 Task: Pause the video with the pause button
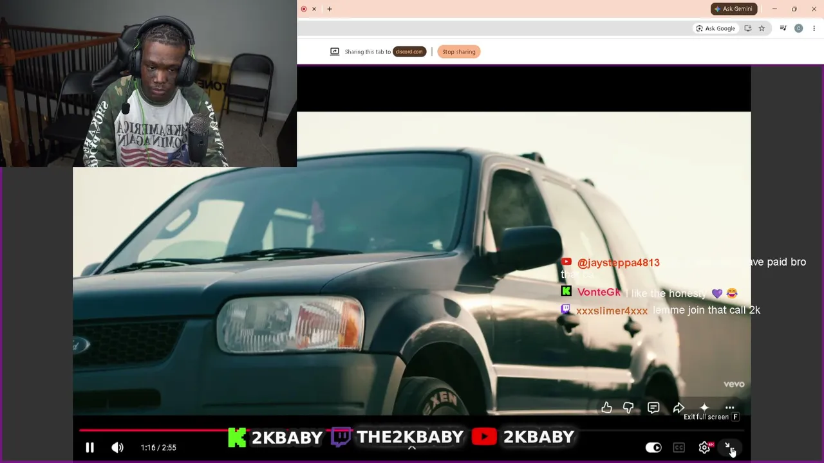click(90, 448)
